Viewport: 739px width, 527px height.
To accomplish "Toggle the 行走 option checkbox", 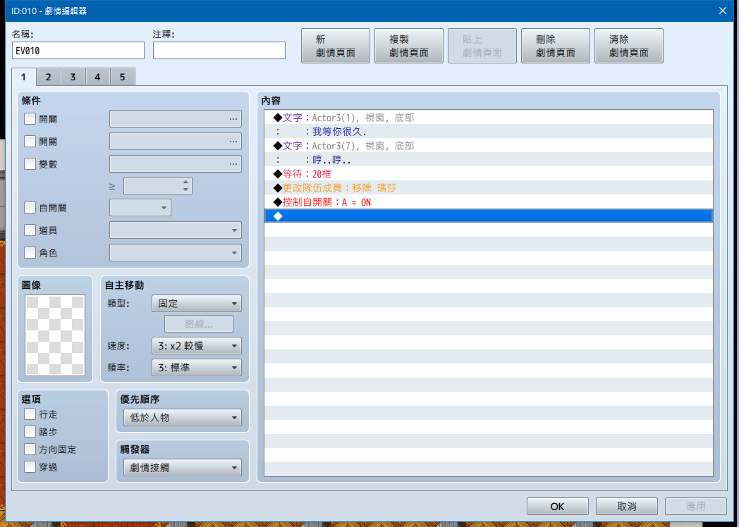I will click(30, 414).
